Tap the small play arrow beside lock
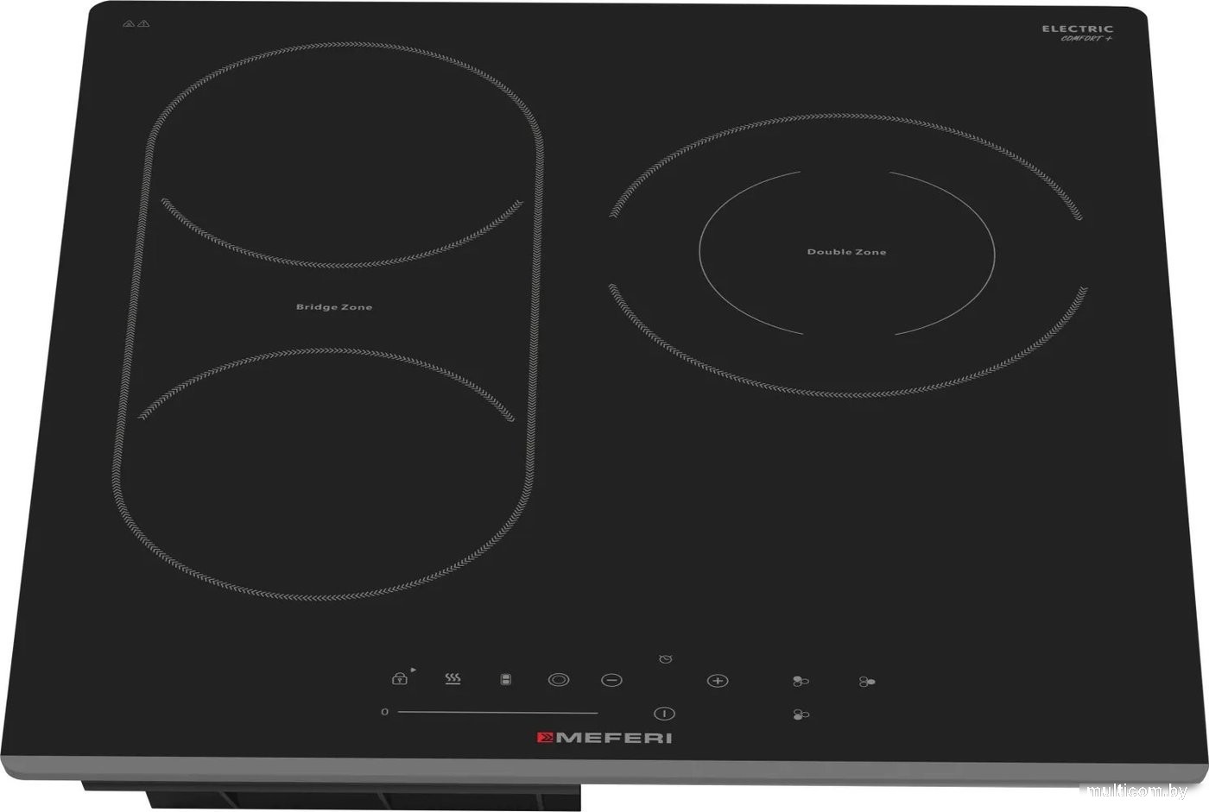 point(413,669)
